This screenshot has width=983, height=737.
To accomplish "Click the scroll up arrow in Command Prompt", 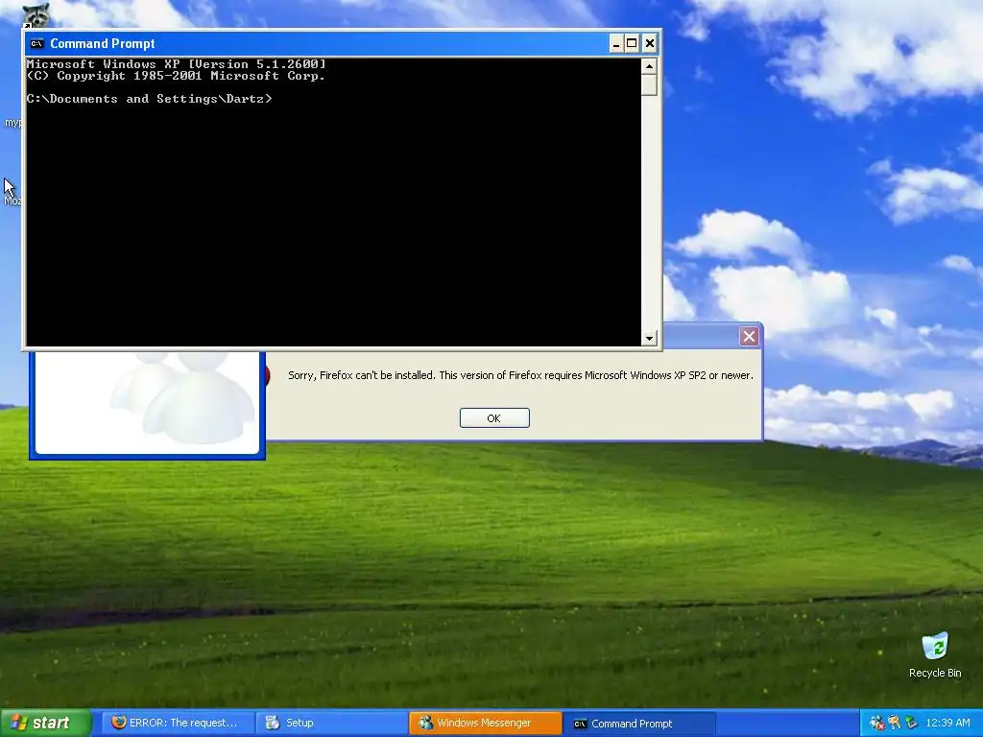I will pyautogui.click(x=649, y=66).
